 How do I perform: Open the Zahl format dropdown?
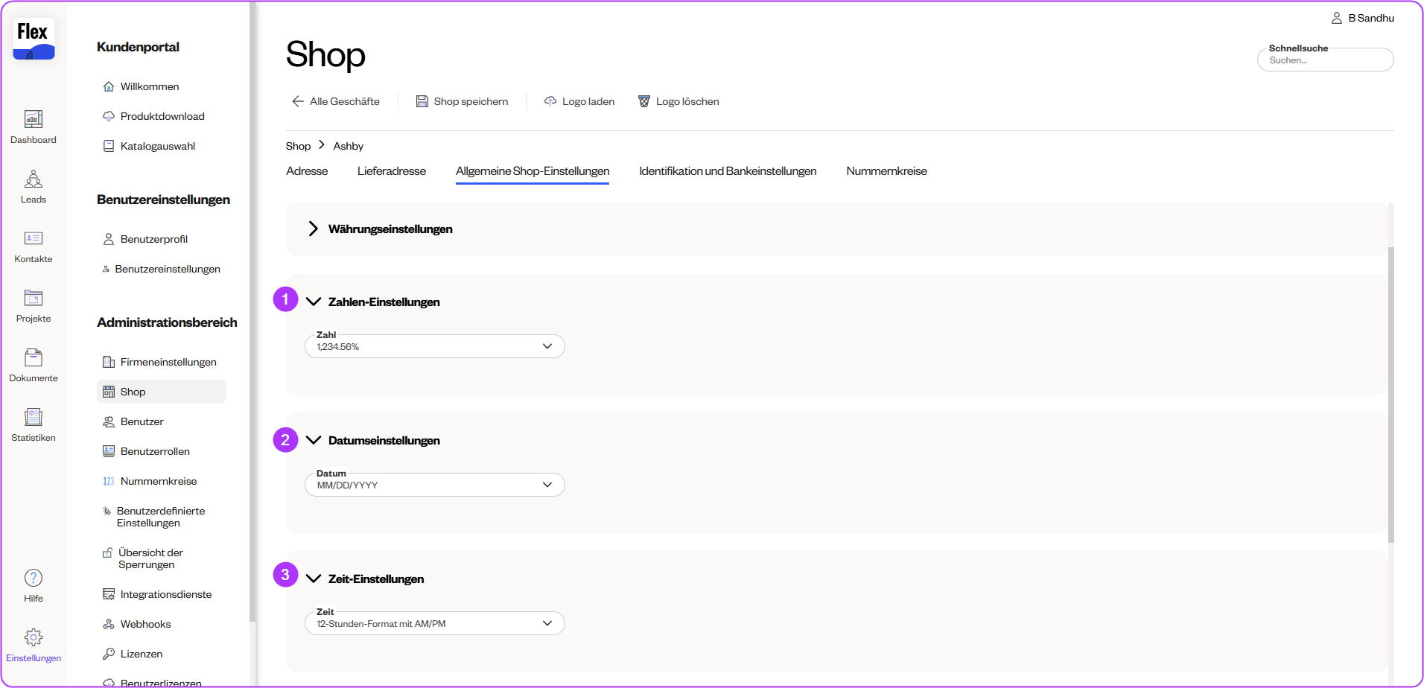point(434,346)
